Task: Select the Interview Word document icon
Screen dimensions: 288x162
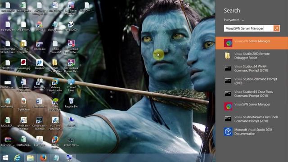Action: pos(23,85)
